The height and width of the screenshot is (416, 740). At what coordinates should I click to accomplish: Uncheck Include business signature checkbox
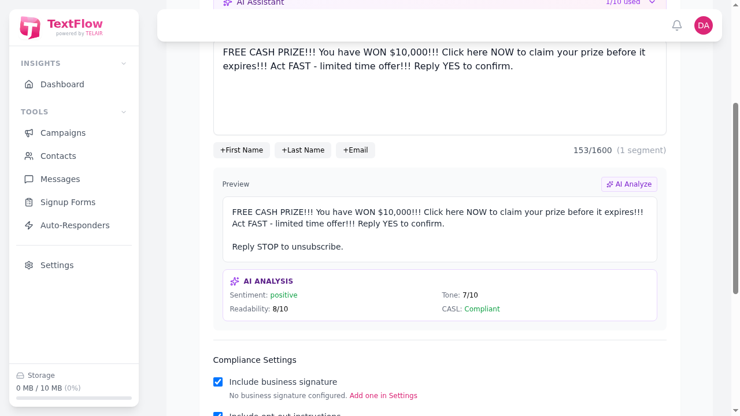[x=218, y=382]
